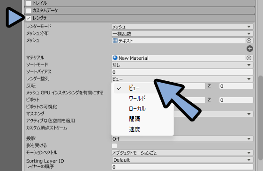Click the レンダラー module header title
The image size is (263, 171).
tap(41, 18)
